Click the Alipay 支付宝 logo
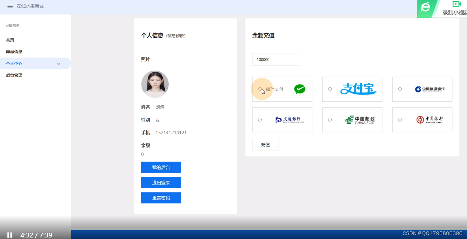Screen dimensions: 467x239 pyautogui.click(x=358, y=89)
